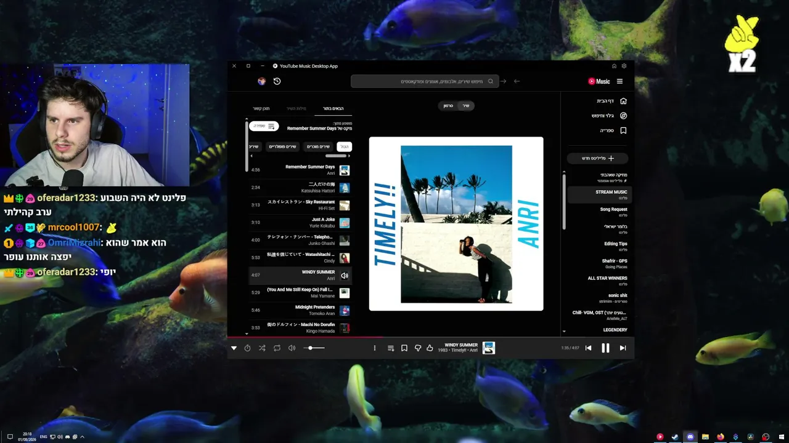Select the הכול filter chip
Image resolution: width=789 pixels, height=443 pixels.
click(x=345, y=146)
